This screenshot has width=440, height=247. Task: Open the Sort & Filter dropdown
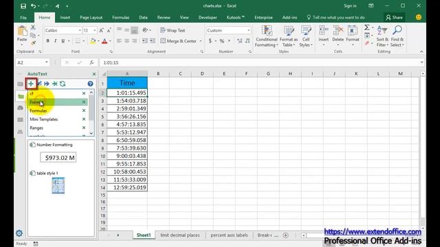(382, 36)
